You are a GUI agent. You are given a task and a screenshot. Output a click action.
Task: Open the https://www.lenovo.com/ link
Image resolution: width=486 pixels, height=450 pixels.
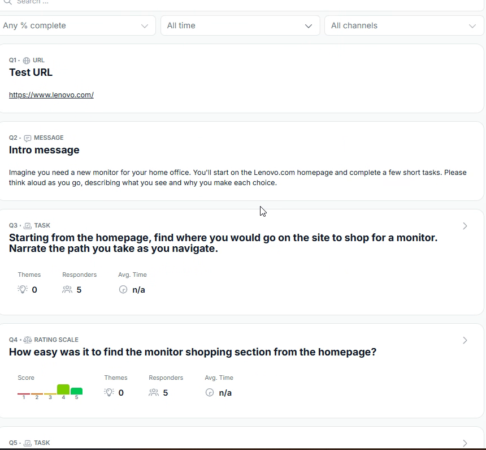pos(51,95)
